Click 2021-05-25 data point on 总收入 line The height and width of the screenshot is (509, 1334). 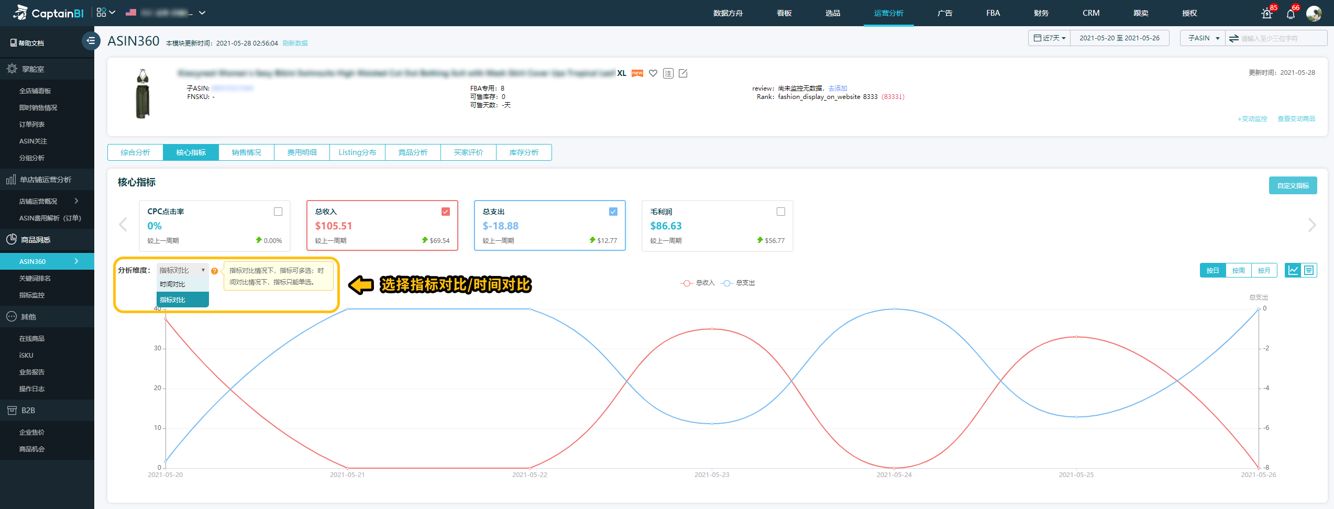[x=1076, y=337]
